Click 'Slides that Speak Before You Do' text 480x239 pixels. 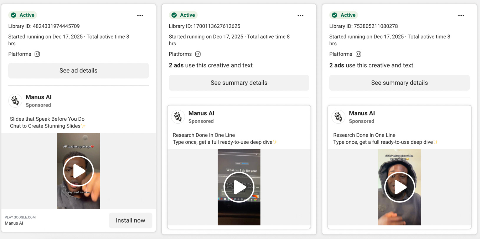tap(47, 119)
